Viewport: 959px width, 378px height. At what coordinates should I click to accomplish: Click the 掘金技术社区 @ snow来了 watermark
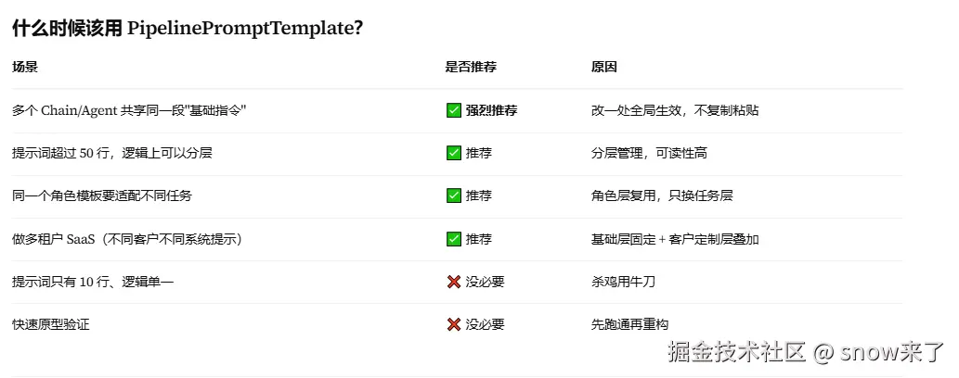click(806, 352)
